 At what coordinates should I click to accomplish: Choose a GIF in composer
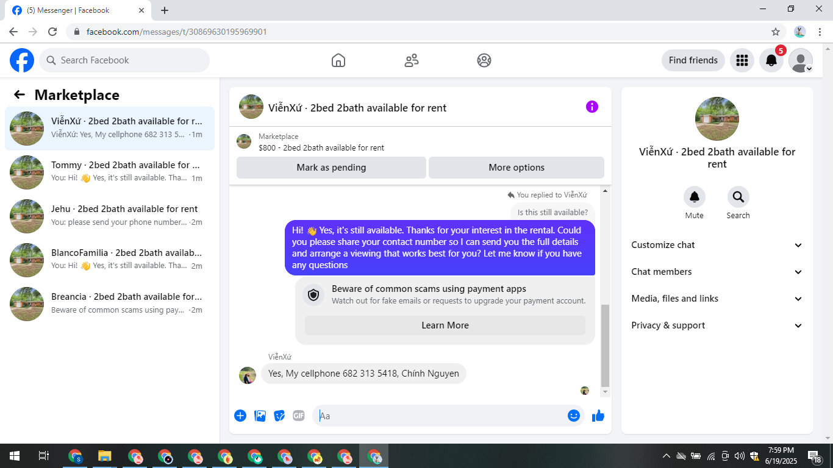pyautogui.click(x=299, y=416)
